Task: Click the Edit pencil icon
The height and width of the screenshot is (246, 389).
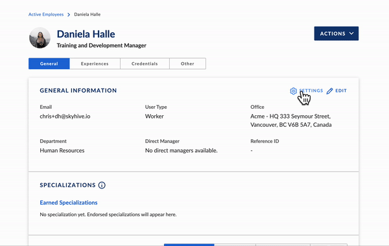Action: pyautogui.click(x=329, y=91)
